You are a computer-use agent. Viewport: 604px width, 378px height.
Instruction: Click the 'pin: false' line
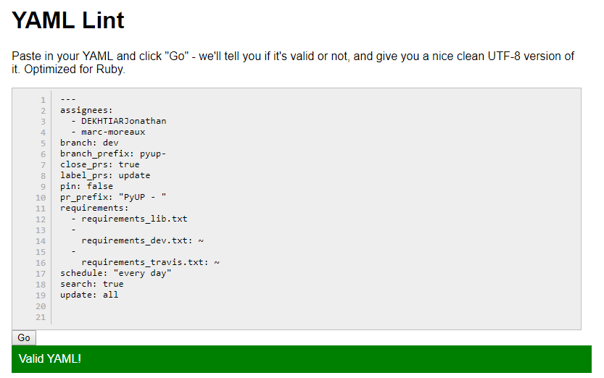coord(86,185)
